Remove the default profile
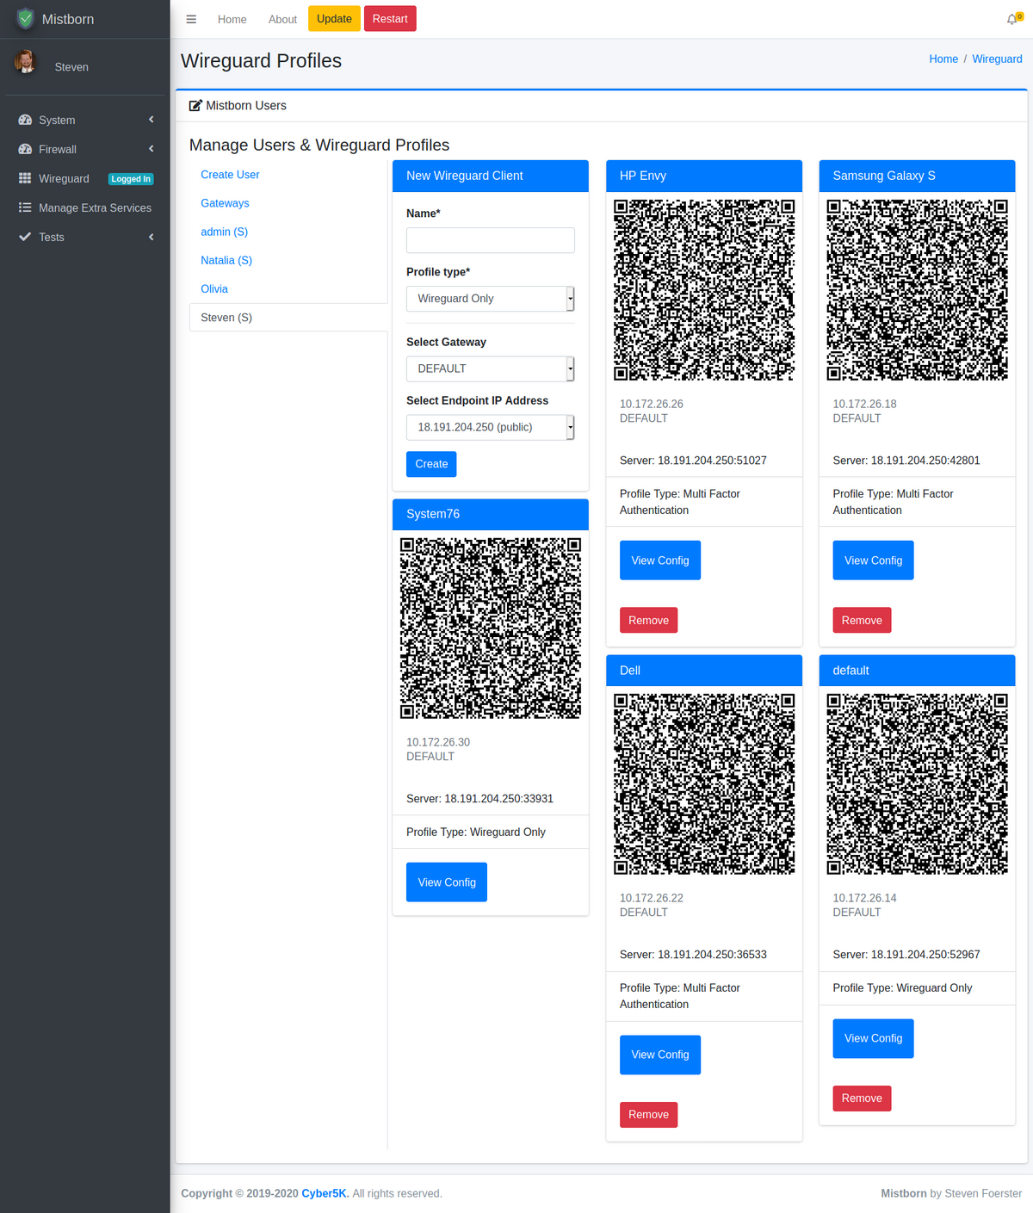 coord(862,1099)
